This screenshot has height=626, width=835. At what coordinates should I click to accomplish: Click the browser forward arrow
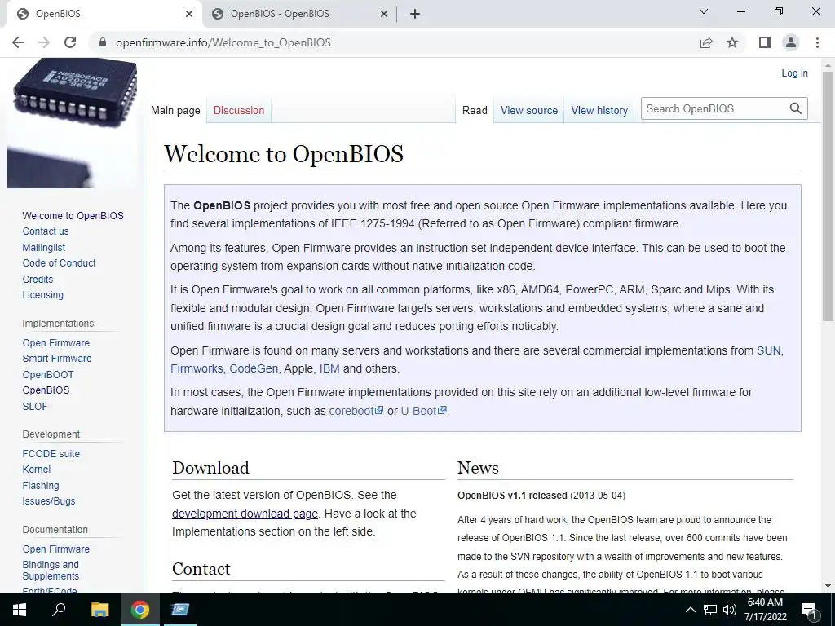click(44, 42)
